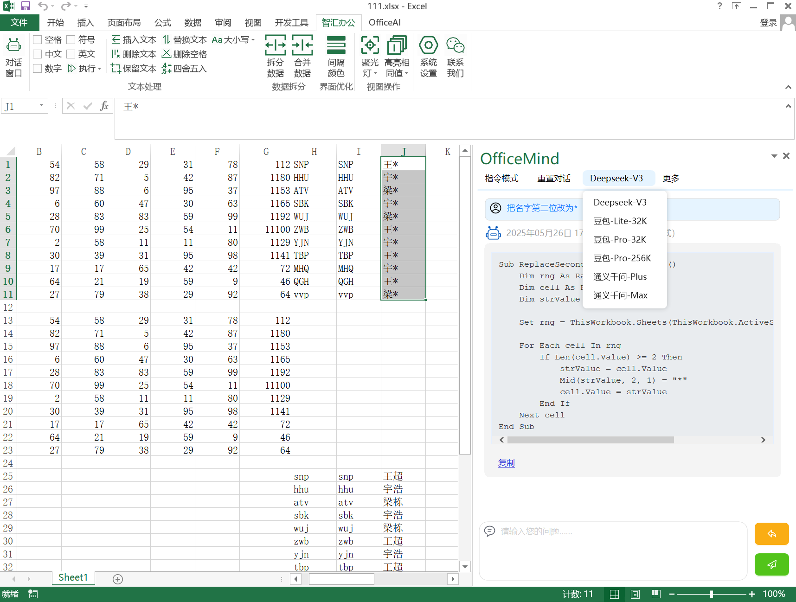This screenshot has height=602, width=796.
Task: Enable the 符号 checkbox
Action: coord(71,40)
